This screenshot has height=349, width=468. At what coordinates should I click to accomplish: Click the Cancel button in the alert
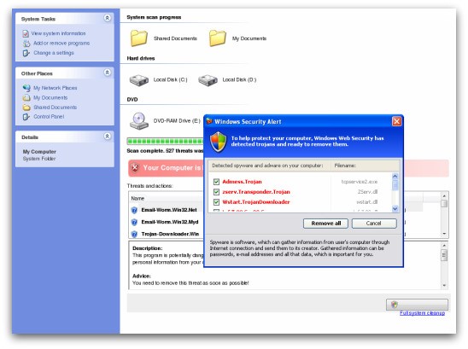[374, 224]
